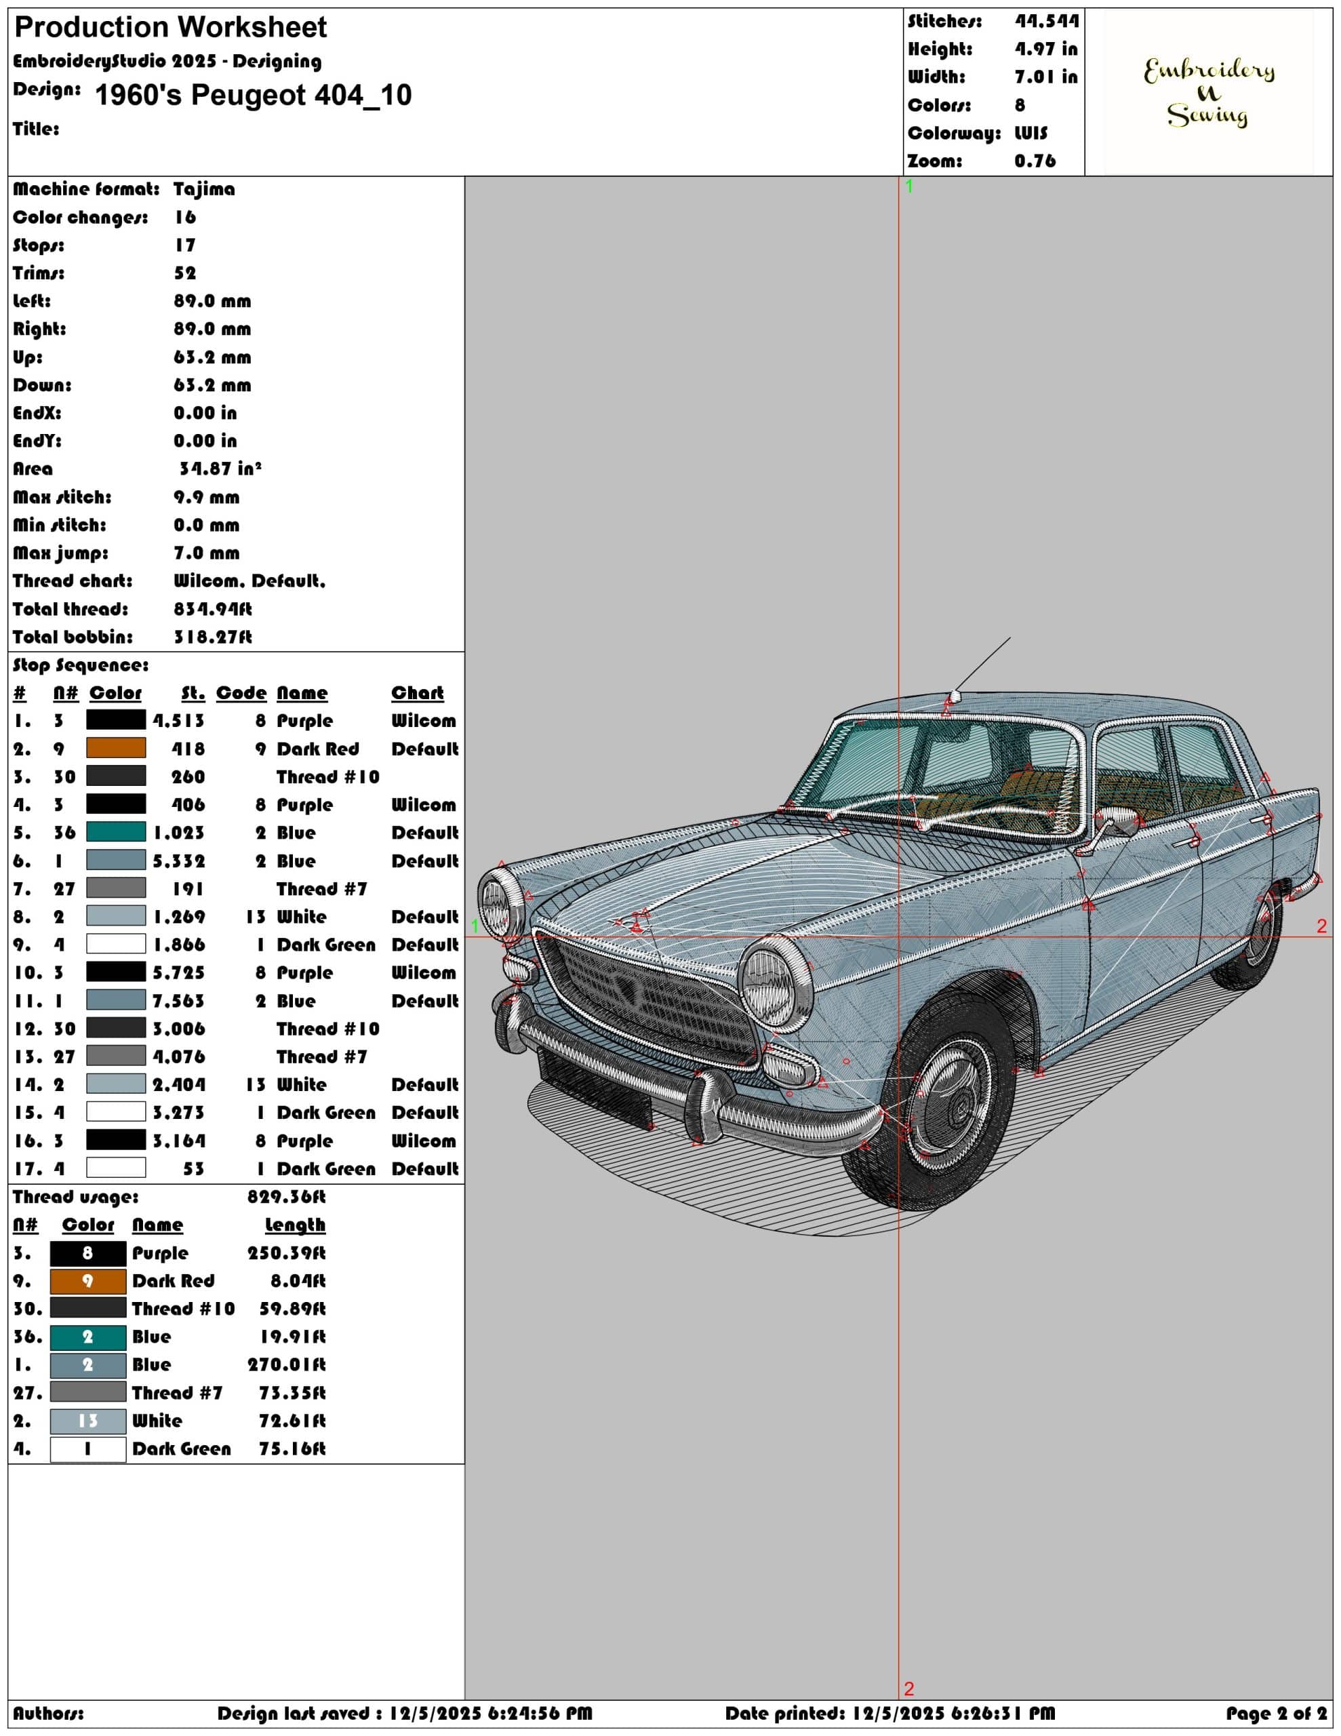1341x1736 pixels.
Task: Select stitch count 4,513 in stop row 1
Action: click(179, 721)
